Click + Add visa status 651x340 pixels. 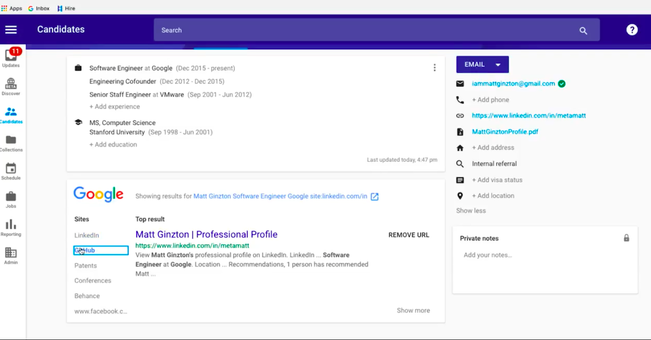click(x=497, y=180)
